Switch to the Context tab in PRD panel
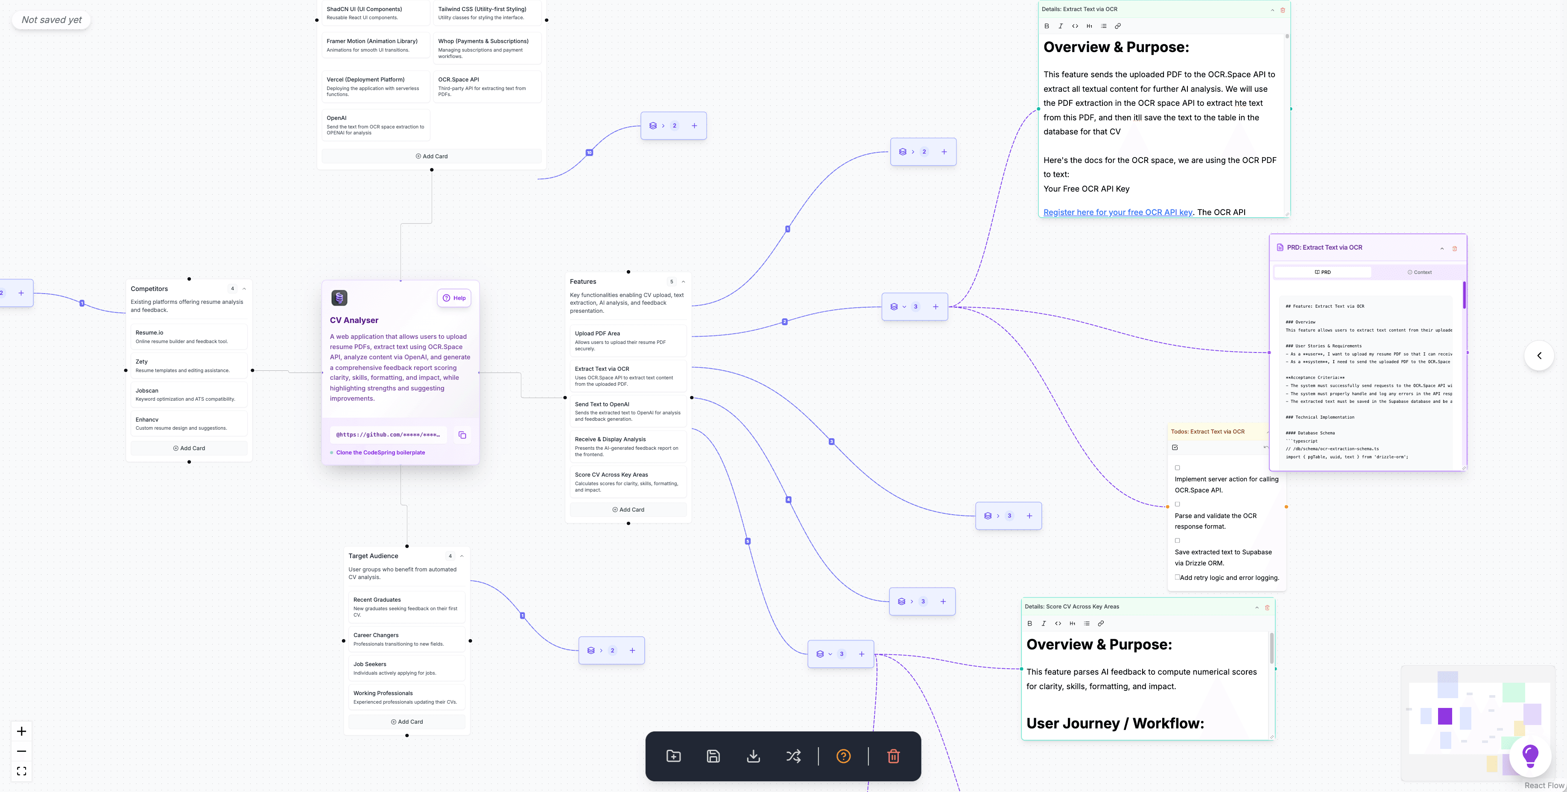1567x792 pixels. click(x=1419, y=272)
